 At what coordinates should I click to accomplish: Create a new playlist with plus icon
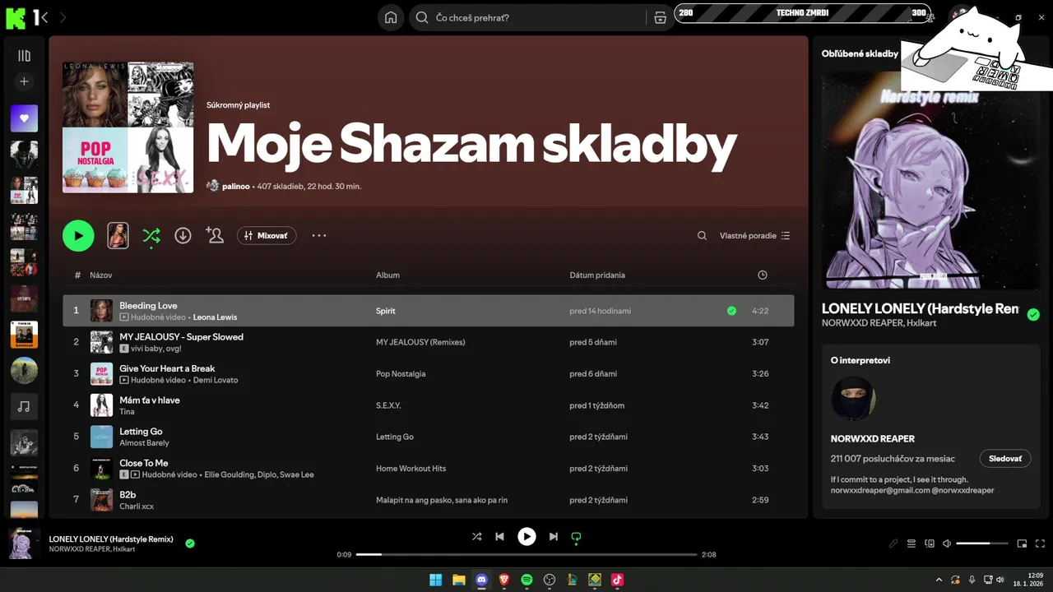[24, 81]
